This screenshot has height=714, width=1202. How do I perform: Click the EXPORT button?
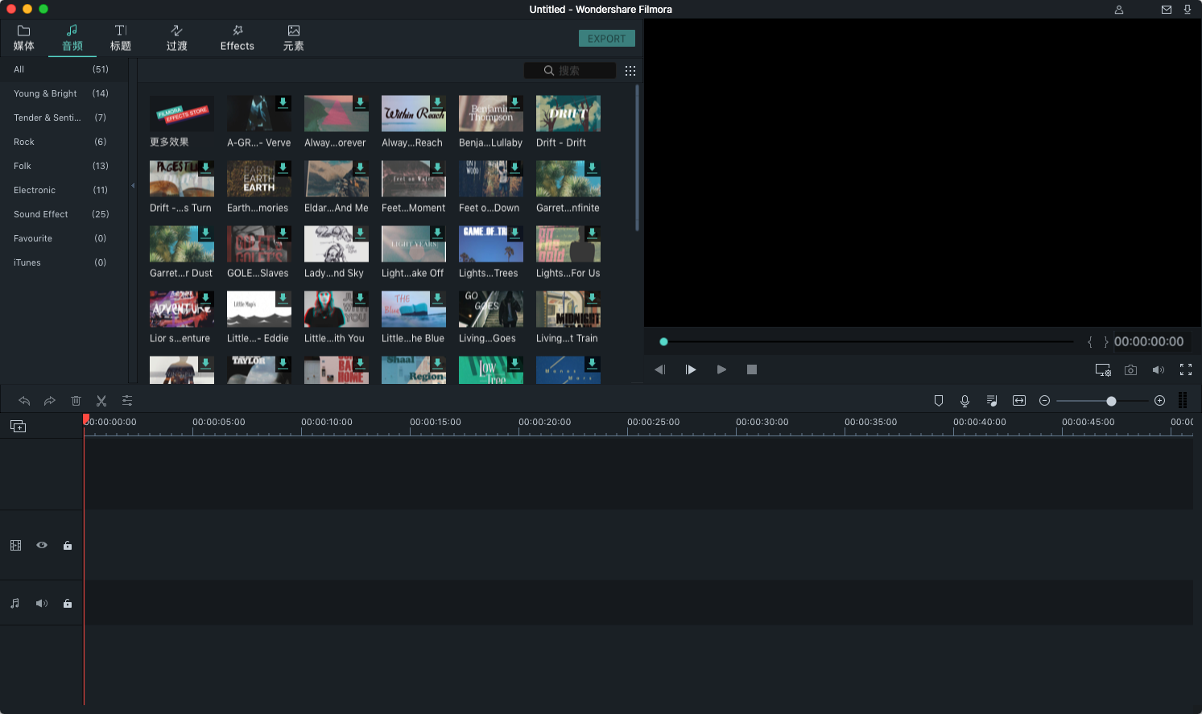pyautogui.click(x=607, y=39)
